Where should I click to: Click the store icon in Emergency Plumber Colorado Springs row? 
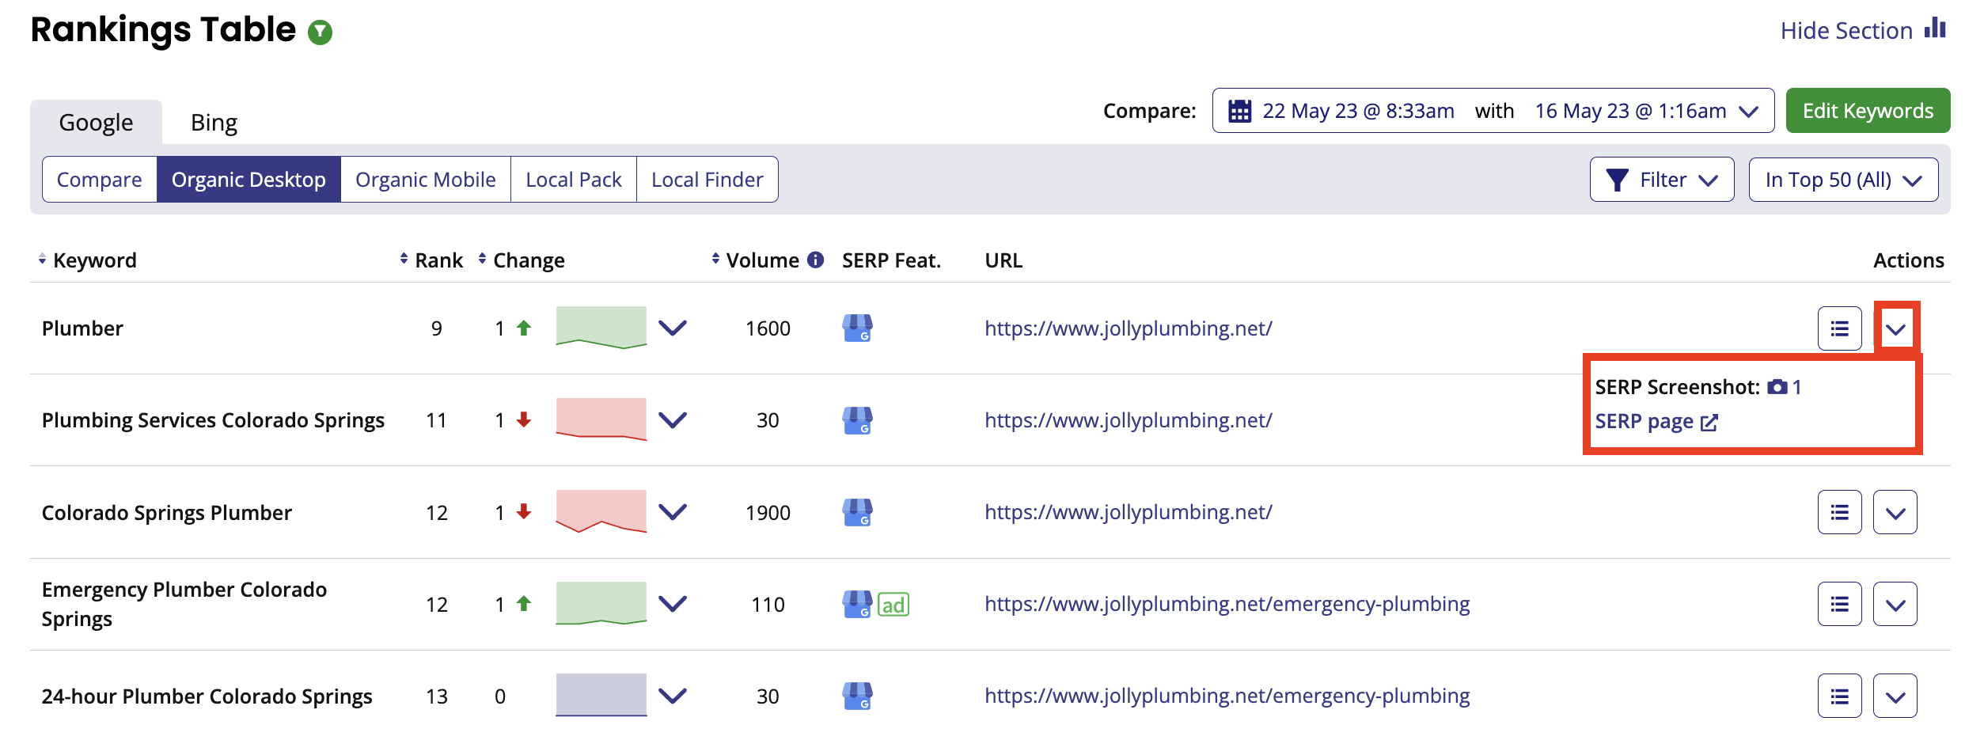click(857, 604)
